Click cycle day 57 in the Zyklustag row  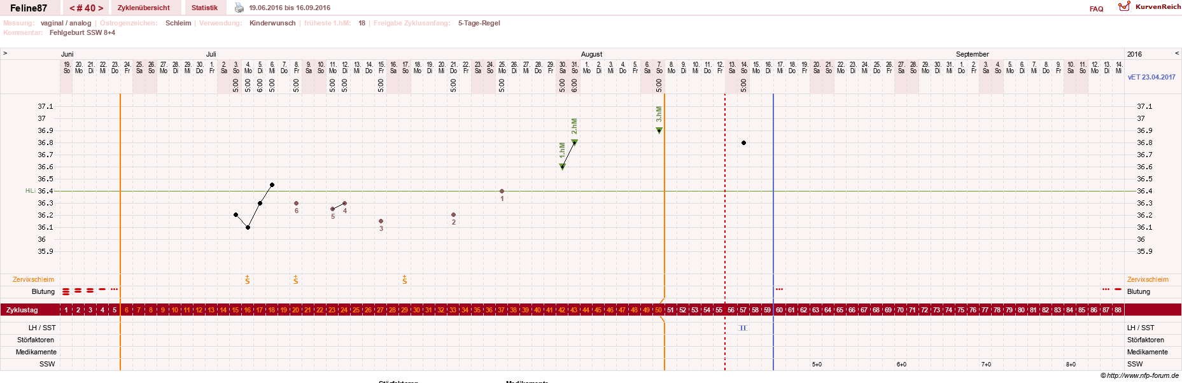[x=743, y=310]
